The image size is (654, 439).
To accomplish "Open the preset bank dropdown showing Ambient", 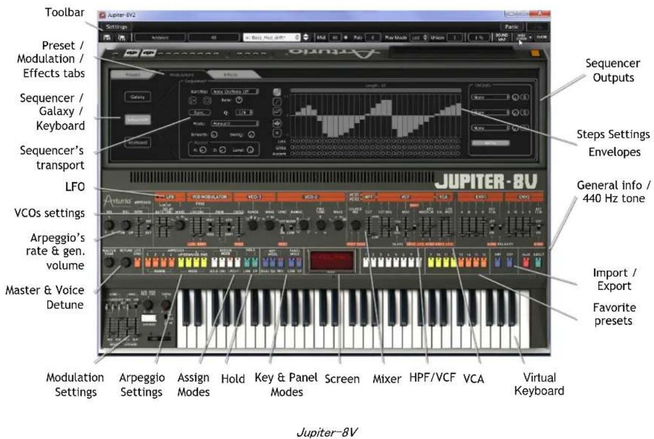I will click(x=160, y=37).
